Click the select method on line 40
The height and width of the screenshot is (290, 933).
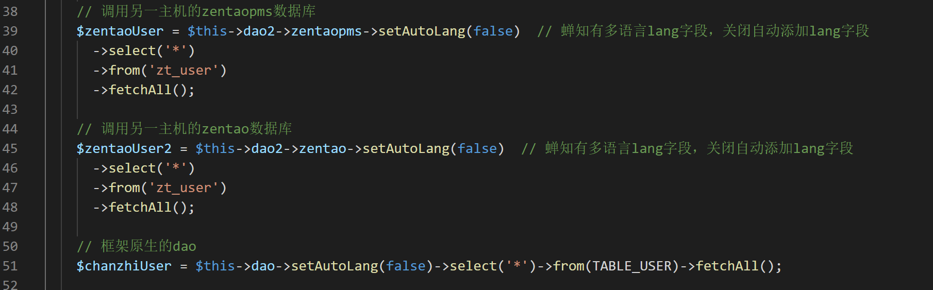[x=132, y=50]
